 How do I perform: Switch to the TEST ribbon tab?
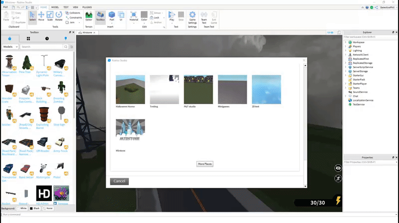[x=66, y=7]
